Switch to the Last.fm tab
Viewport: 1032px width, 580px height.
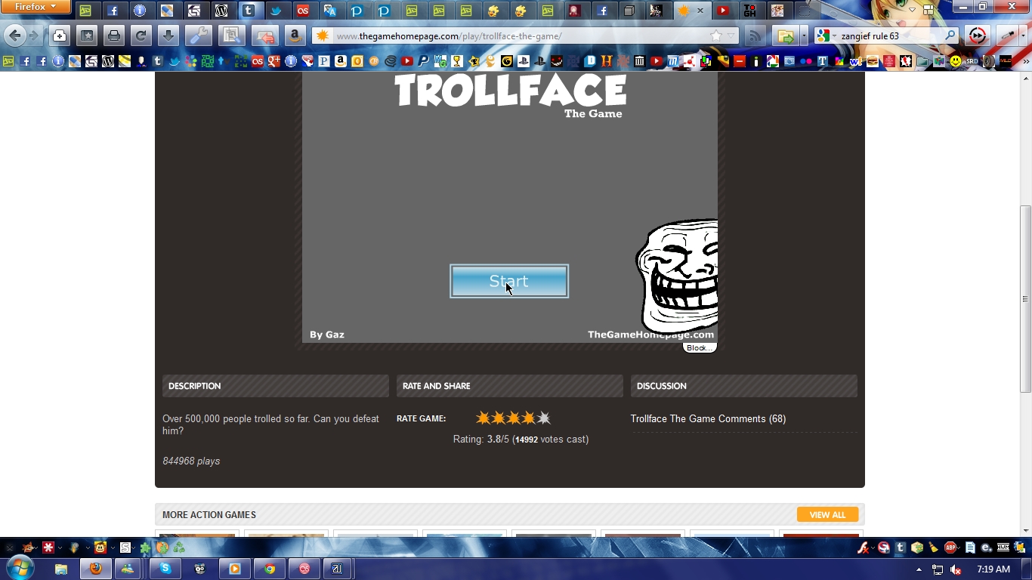tap(303, 11)
